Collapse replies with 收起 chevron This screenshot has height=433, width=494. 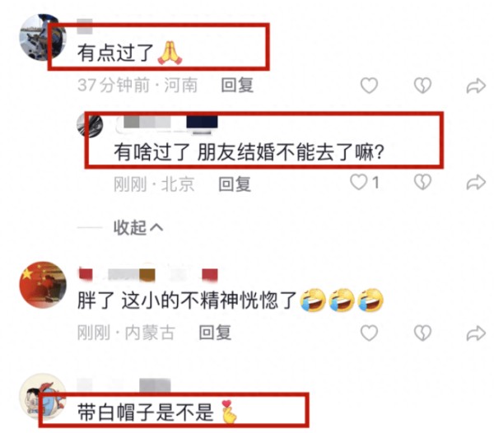point(138,227)
